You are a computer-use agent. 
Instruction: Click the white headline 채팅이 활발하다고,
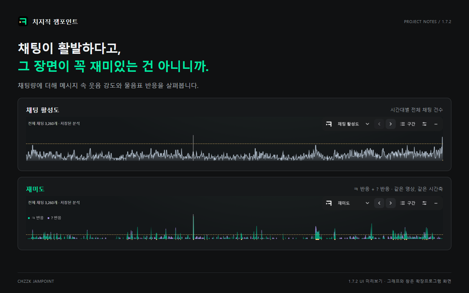tap(69, 48)
